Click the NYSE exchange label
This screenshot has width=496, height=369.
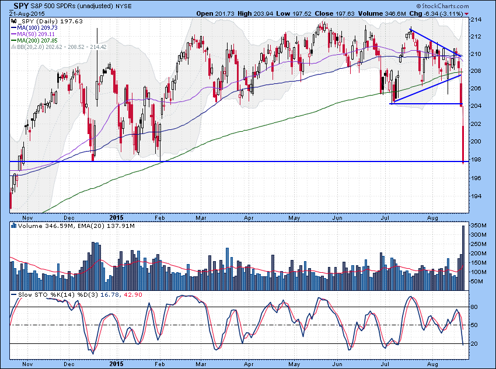click(x=124, y=6)
